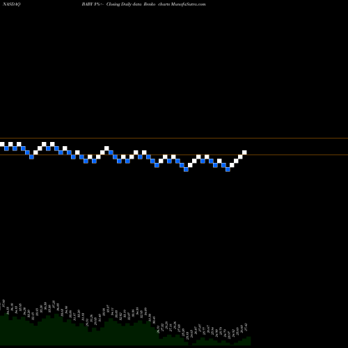Select the lower orange horizontal level line
Viewport: 348px width, 348px height.
tap(174, 155)
